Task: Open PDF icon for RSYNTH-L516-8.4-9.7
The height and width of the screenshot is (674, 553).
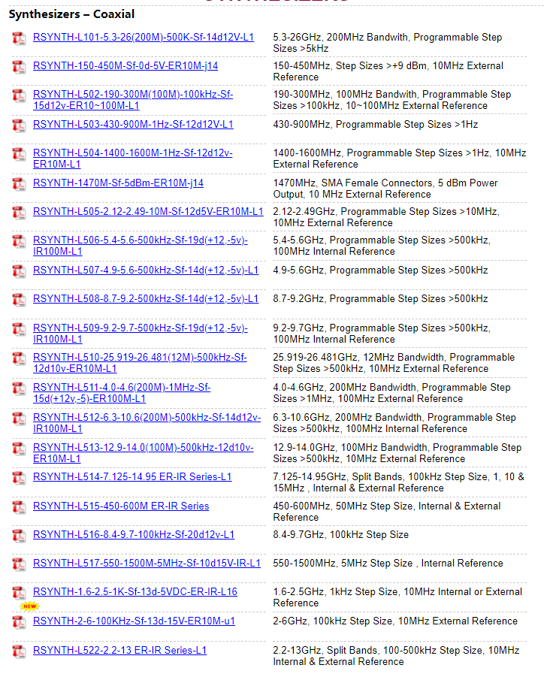Action: [19, 536]
